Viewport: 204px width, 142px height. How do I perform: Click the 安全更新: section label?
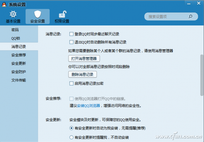(53, 120)
